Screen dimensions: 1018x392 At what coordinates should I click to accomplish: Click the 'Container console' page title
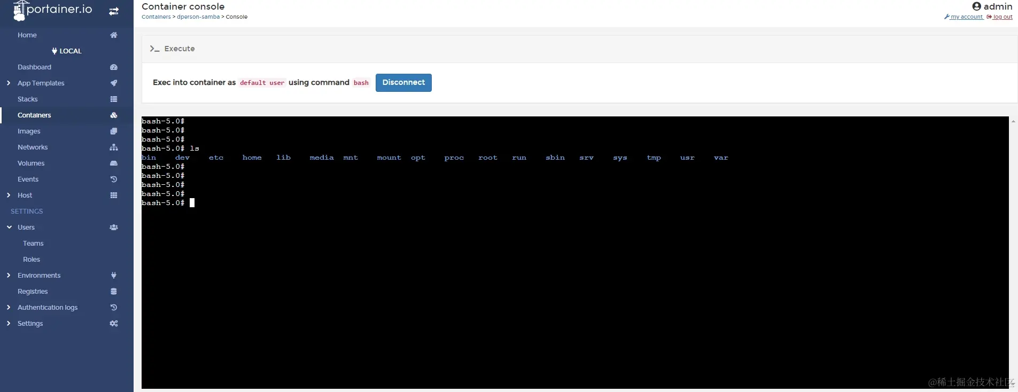[183, 6]
